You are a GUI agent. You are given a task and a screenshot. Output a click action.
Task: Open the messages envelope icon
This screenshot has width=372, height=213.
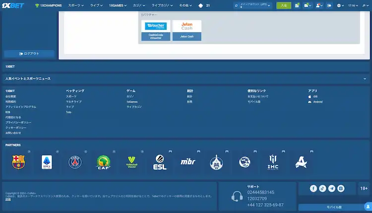point(308,5)
